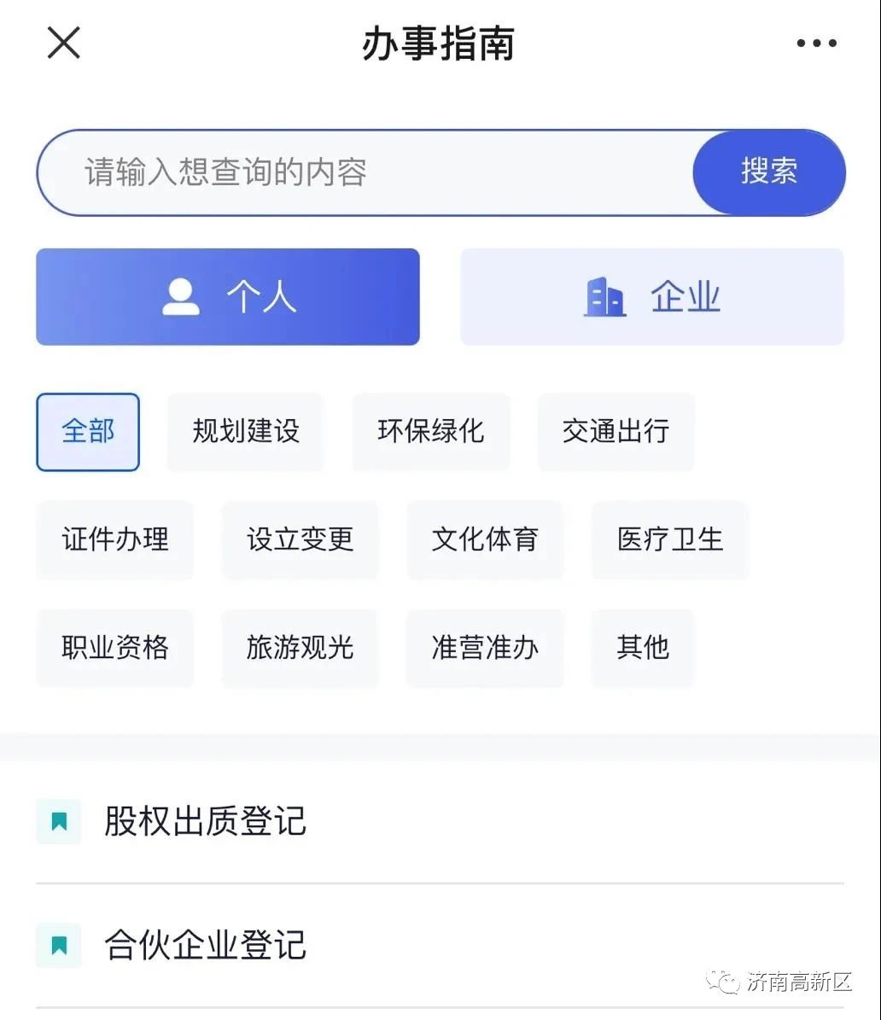Screen dimensions: 881x1020
Task: Select the 设立变更 category chip
Action: (300, 539)
